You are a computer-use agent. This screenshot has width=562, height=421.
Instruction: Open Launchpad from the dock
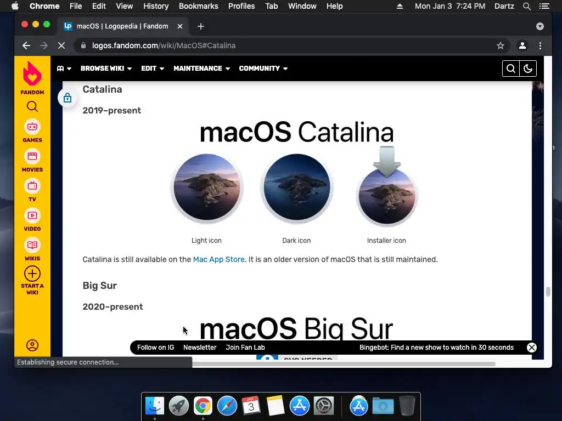click(178, 406)
